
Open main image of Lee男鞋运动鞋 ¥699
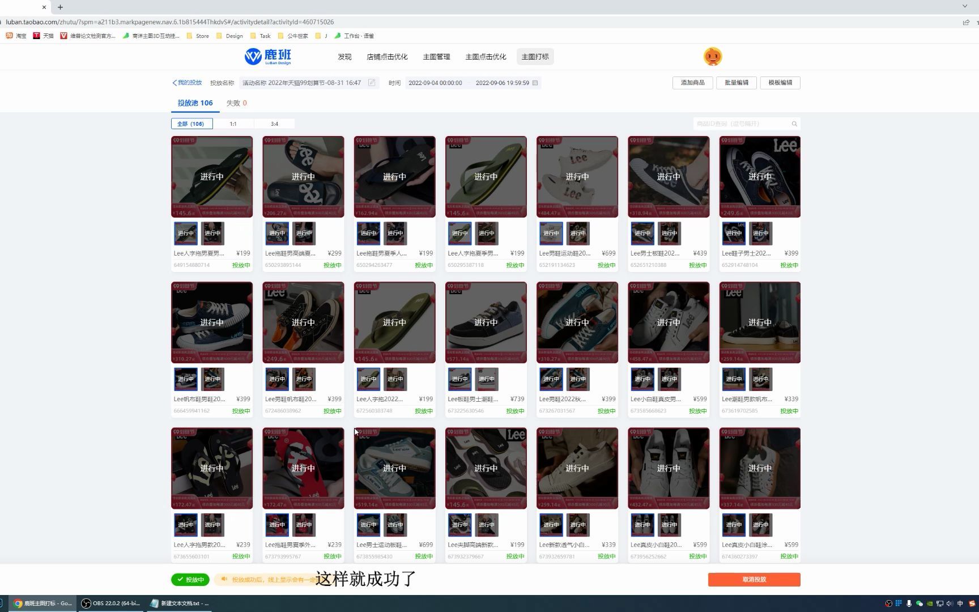tap(577, 177)
